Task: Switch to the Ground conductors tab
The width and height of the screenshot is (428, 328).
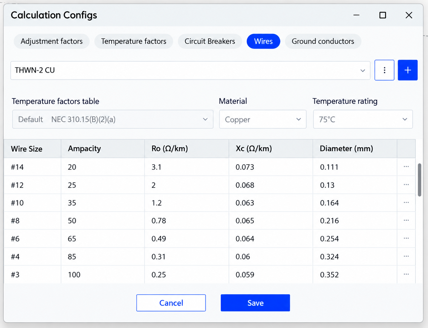Action: (323, 41)
